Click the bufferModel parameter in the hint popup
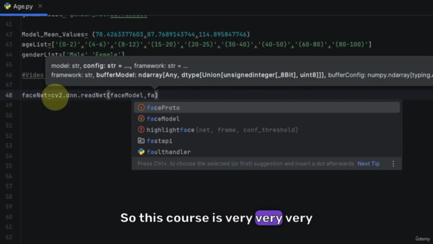 [116, 75]
